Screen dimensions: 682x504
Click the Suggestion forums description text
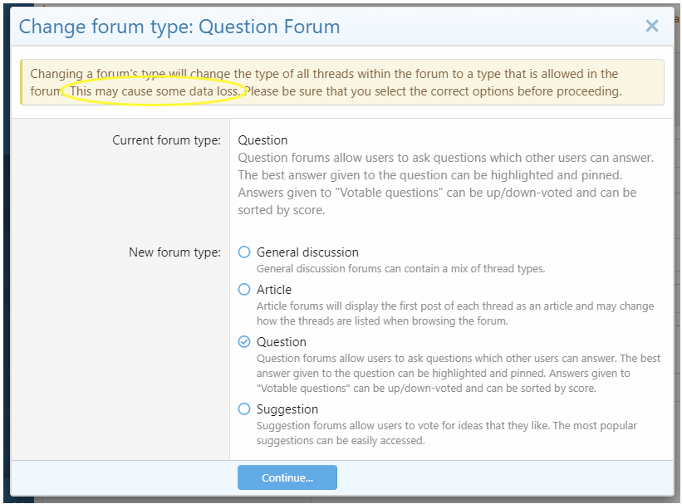point(446,433)
